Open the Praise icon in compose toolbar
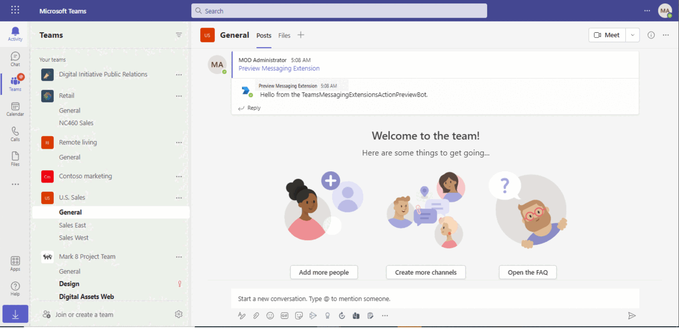Screen dimensions: 679x329 coord(328,315)
